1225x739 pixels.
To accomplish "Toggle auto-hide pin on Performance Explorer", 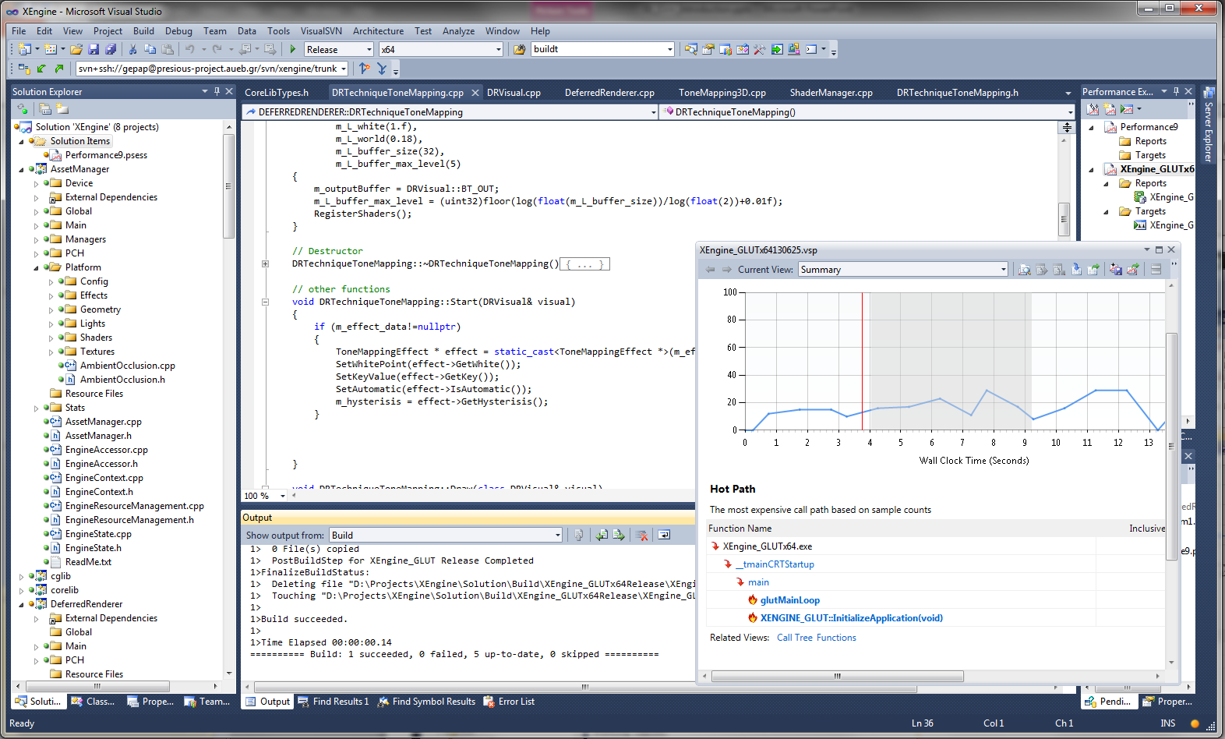I will (1176, 91).
